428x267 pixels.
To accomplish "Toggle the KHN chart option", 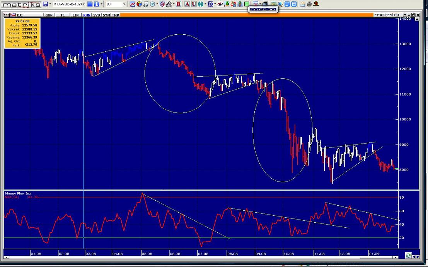I will 87,15.
